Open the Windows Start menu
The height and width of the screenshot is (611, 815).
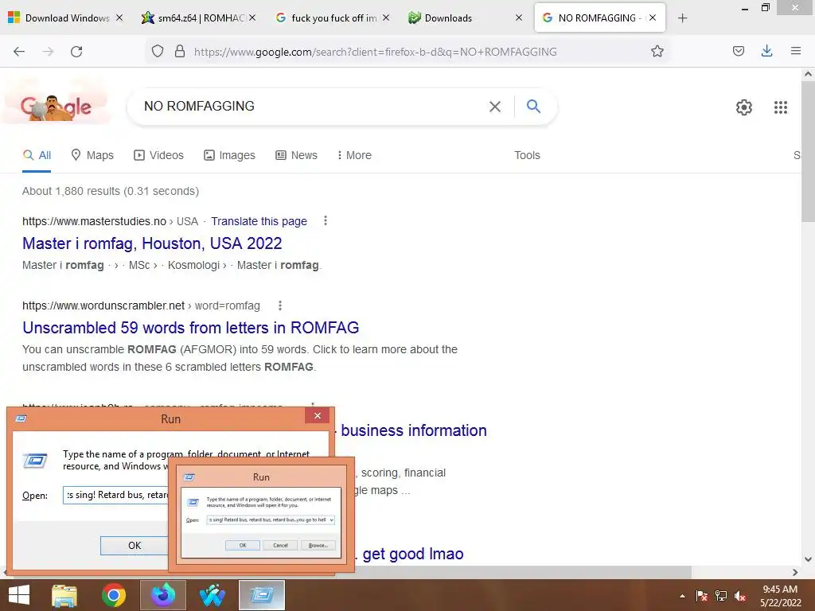[x=19, y=595]
